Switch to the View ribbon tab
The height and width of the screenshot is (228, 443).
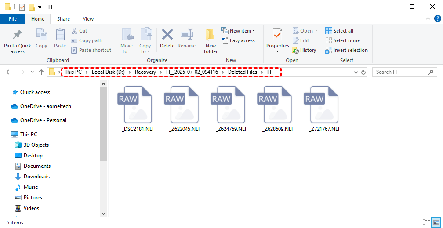pos(88,19)
